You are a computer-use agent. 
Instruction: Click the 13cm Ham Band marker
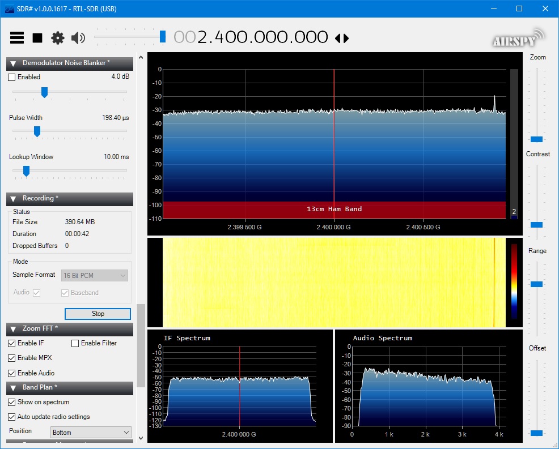(334, 209)
